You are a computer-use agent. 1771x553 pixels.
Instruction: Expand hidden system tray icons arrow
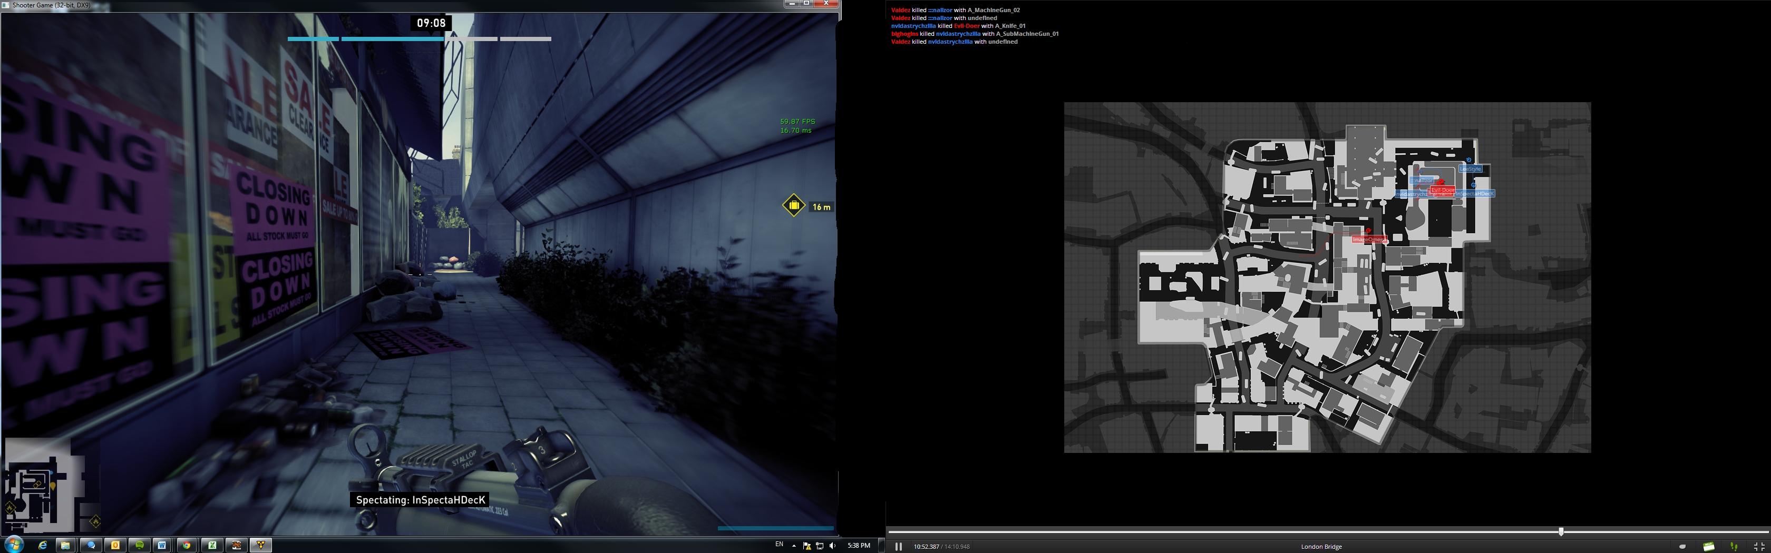click(794, 546)
